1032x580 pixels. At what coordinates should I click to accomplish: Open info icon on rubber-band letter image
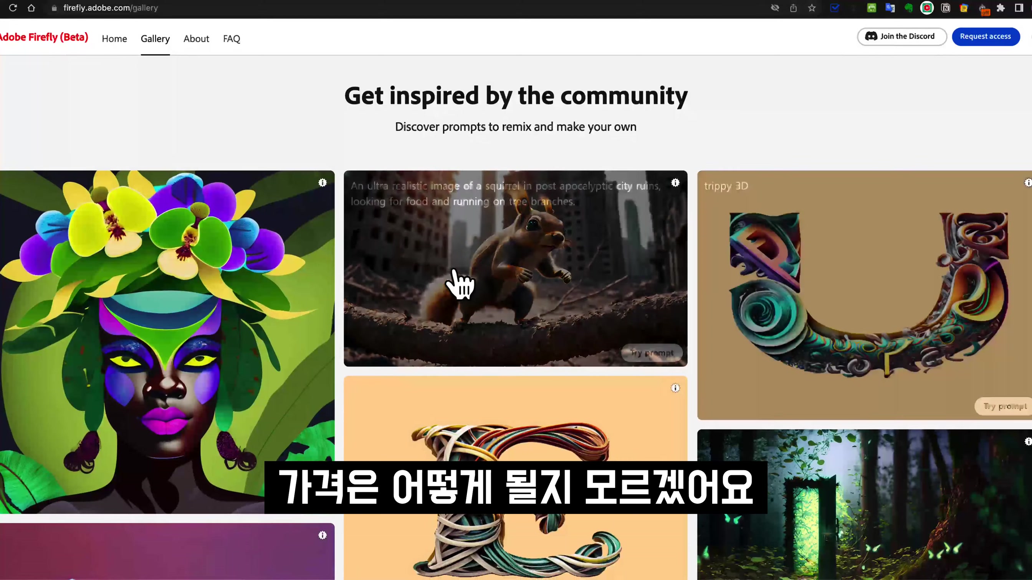coord(675,388)
